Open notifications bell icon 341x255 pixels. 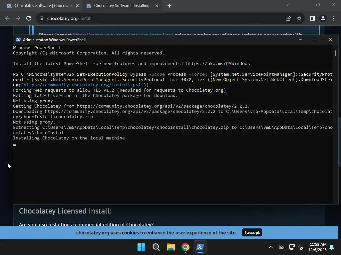pyautogui.click(x=332, y=247)
